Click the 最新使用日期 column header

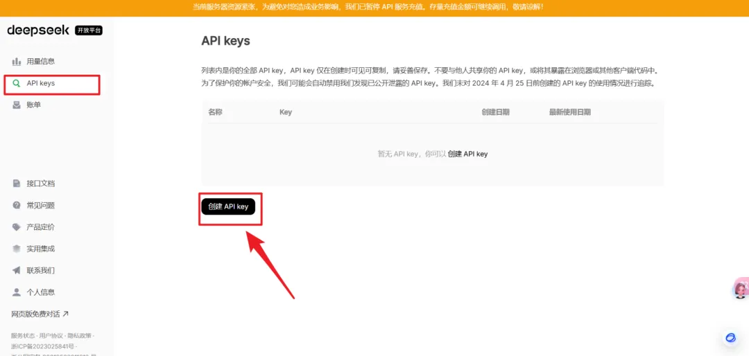point(570,112)
